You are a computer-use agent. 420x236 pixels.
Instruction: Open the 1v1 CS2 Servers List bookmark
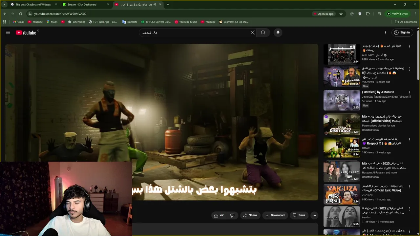[x=156, y=22]
